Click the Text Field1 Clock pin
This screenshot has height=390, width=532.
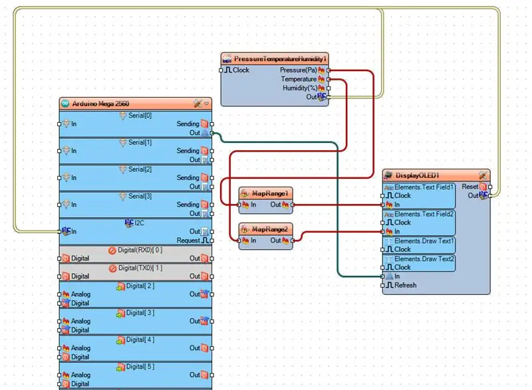point(390,195)
